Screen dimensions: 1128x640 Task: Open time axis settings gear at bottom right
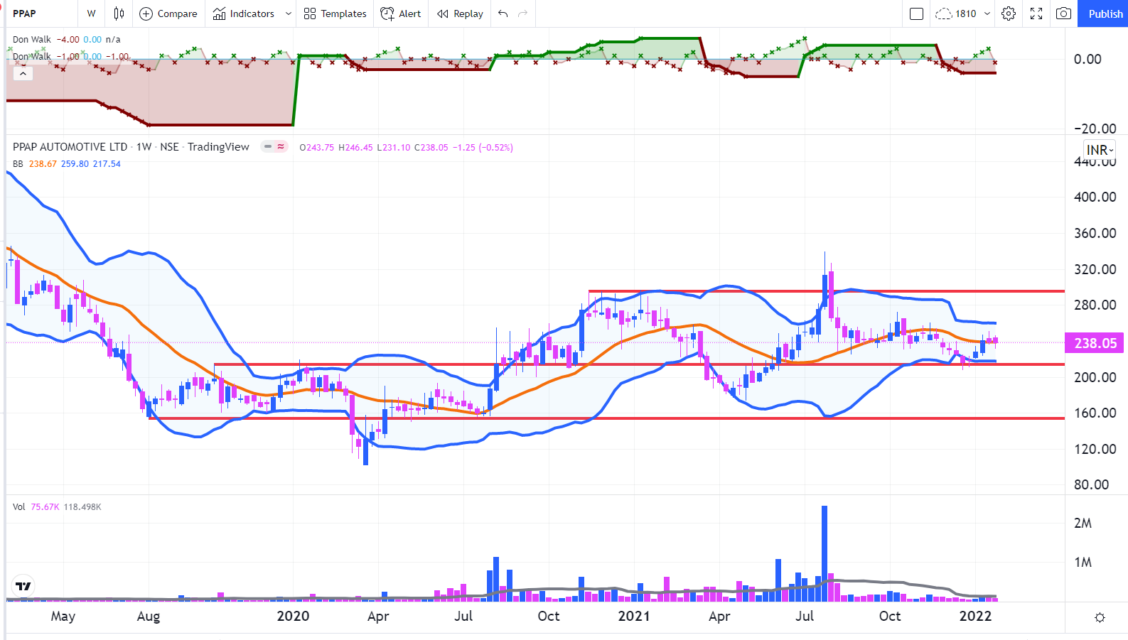tap(1100, 618)
